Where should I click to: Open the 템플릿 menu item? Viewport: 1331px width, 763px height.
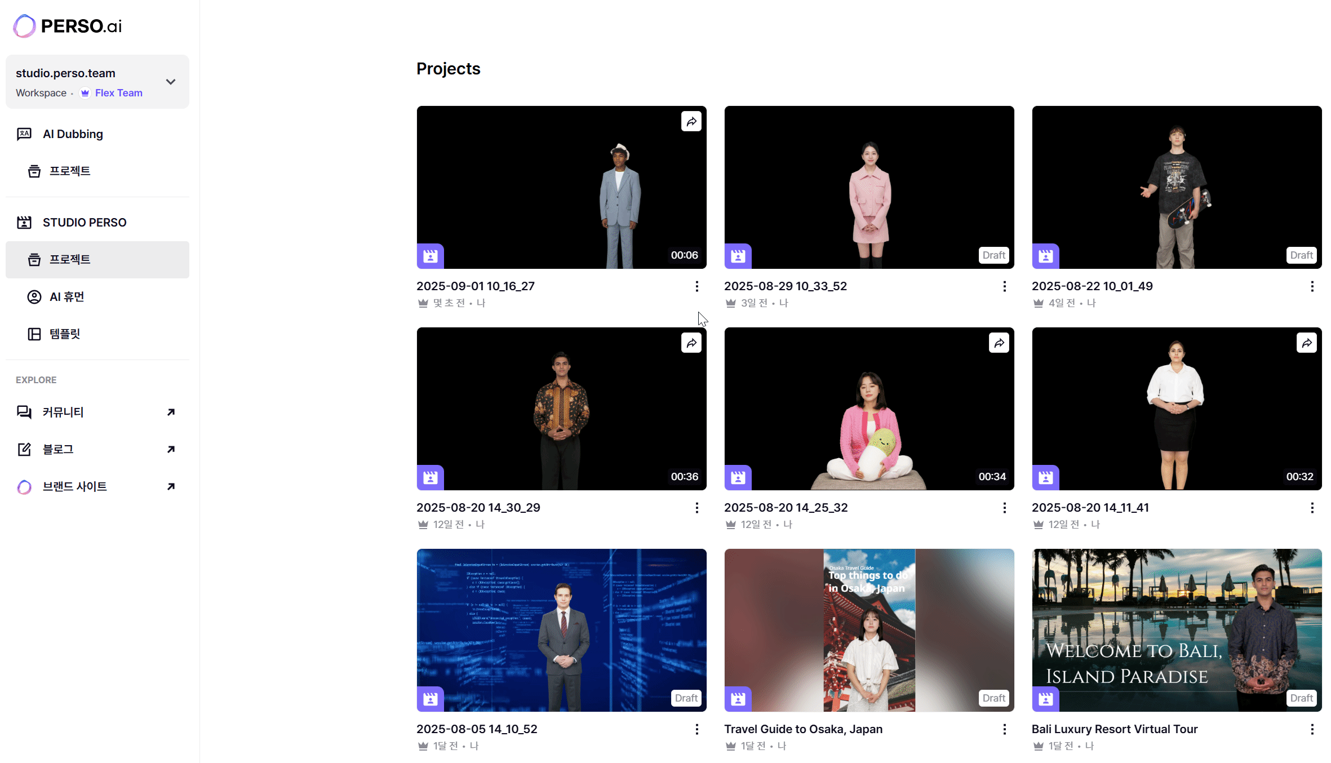[x=65, y=334]
